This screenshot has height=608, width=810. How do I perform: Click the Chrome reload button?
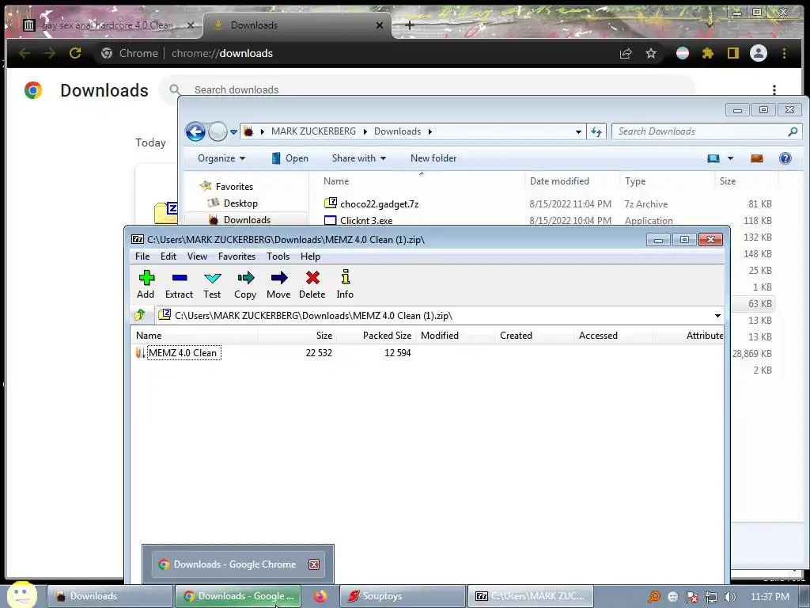pos(75,53)
